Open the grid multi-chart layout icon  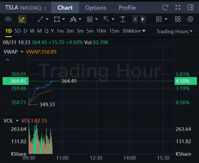click(178, 19)
